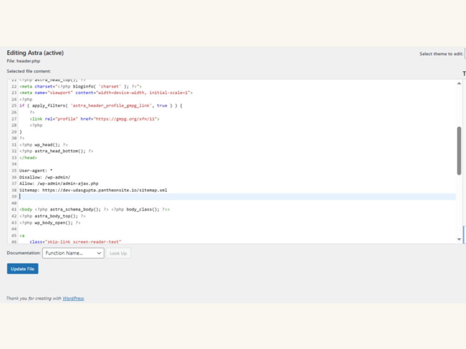
Task: Click the closing </head> tag line
Action: pos(28,158)
